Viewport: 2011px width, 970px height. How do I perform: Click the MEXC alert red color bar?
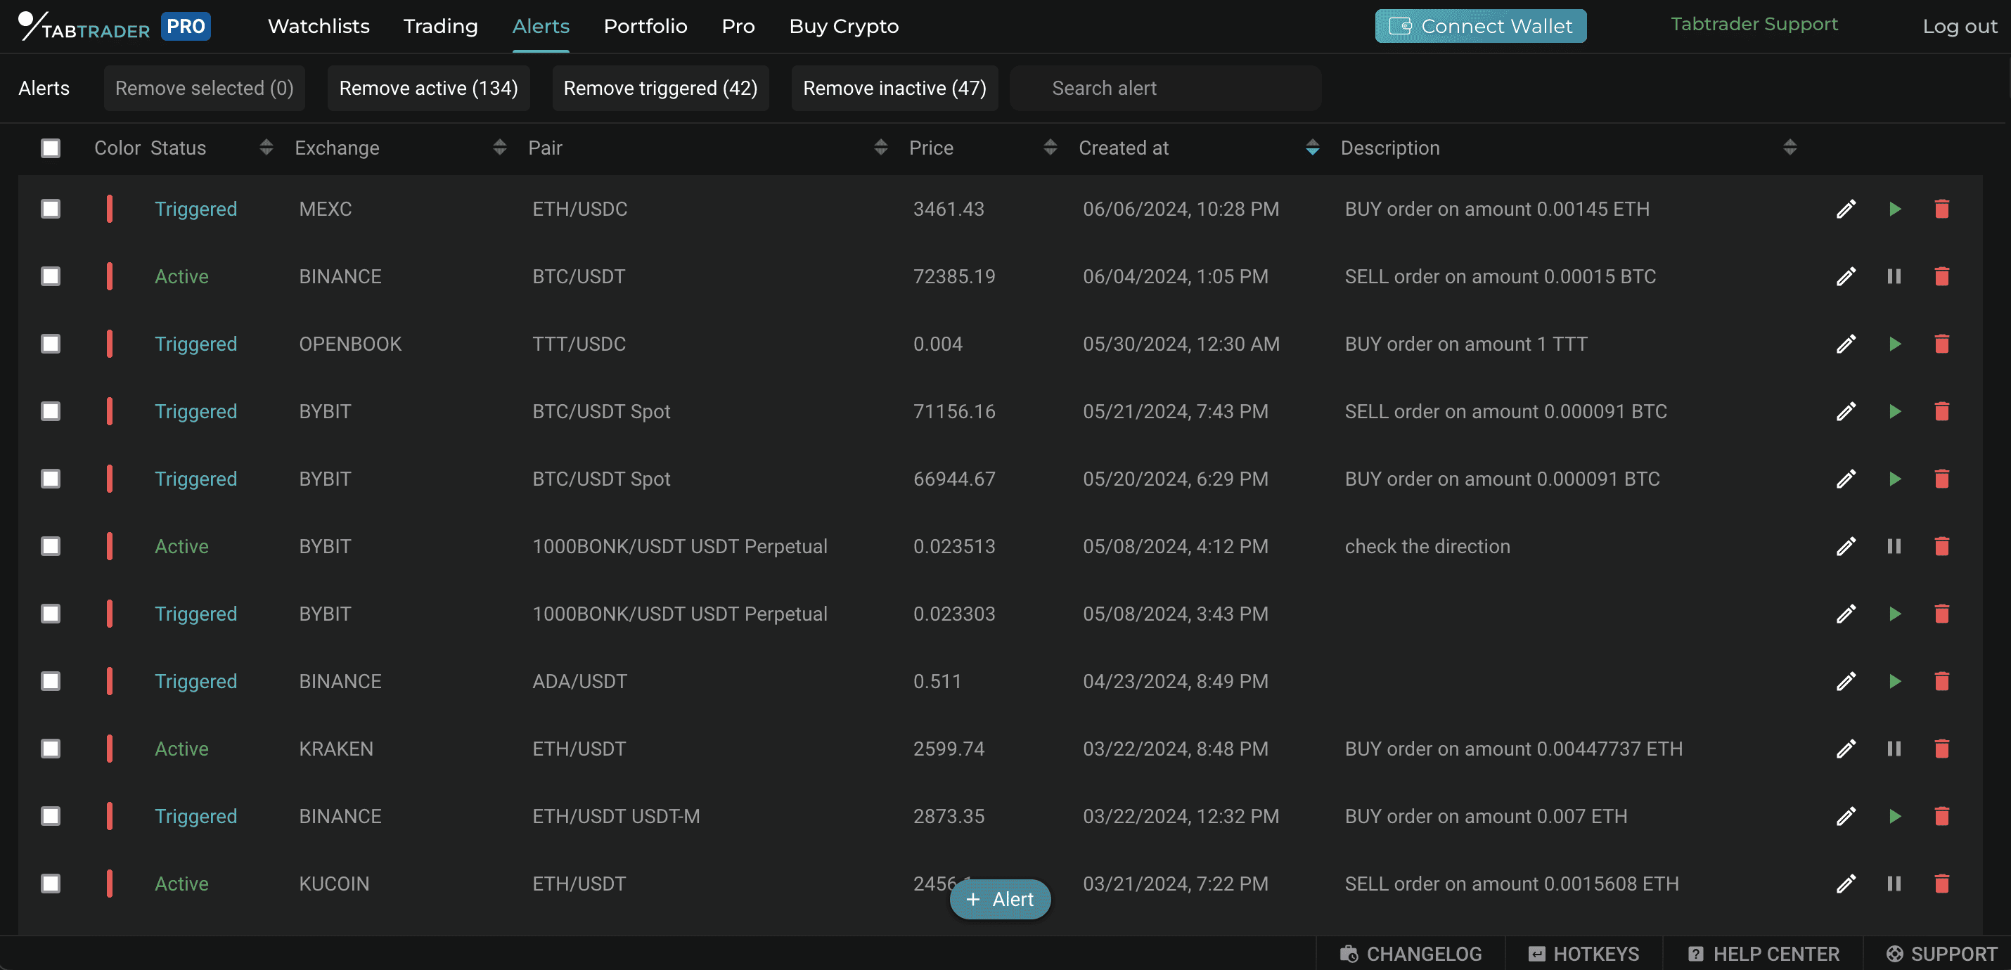(109, 209)
